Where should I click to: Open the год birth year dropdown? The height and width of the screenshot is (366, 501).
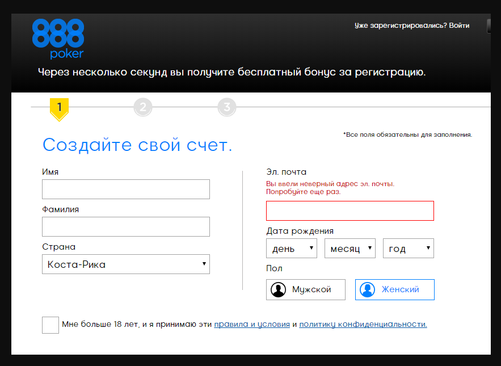(x=408, y=249)
